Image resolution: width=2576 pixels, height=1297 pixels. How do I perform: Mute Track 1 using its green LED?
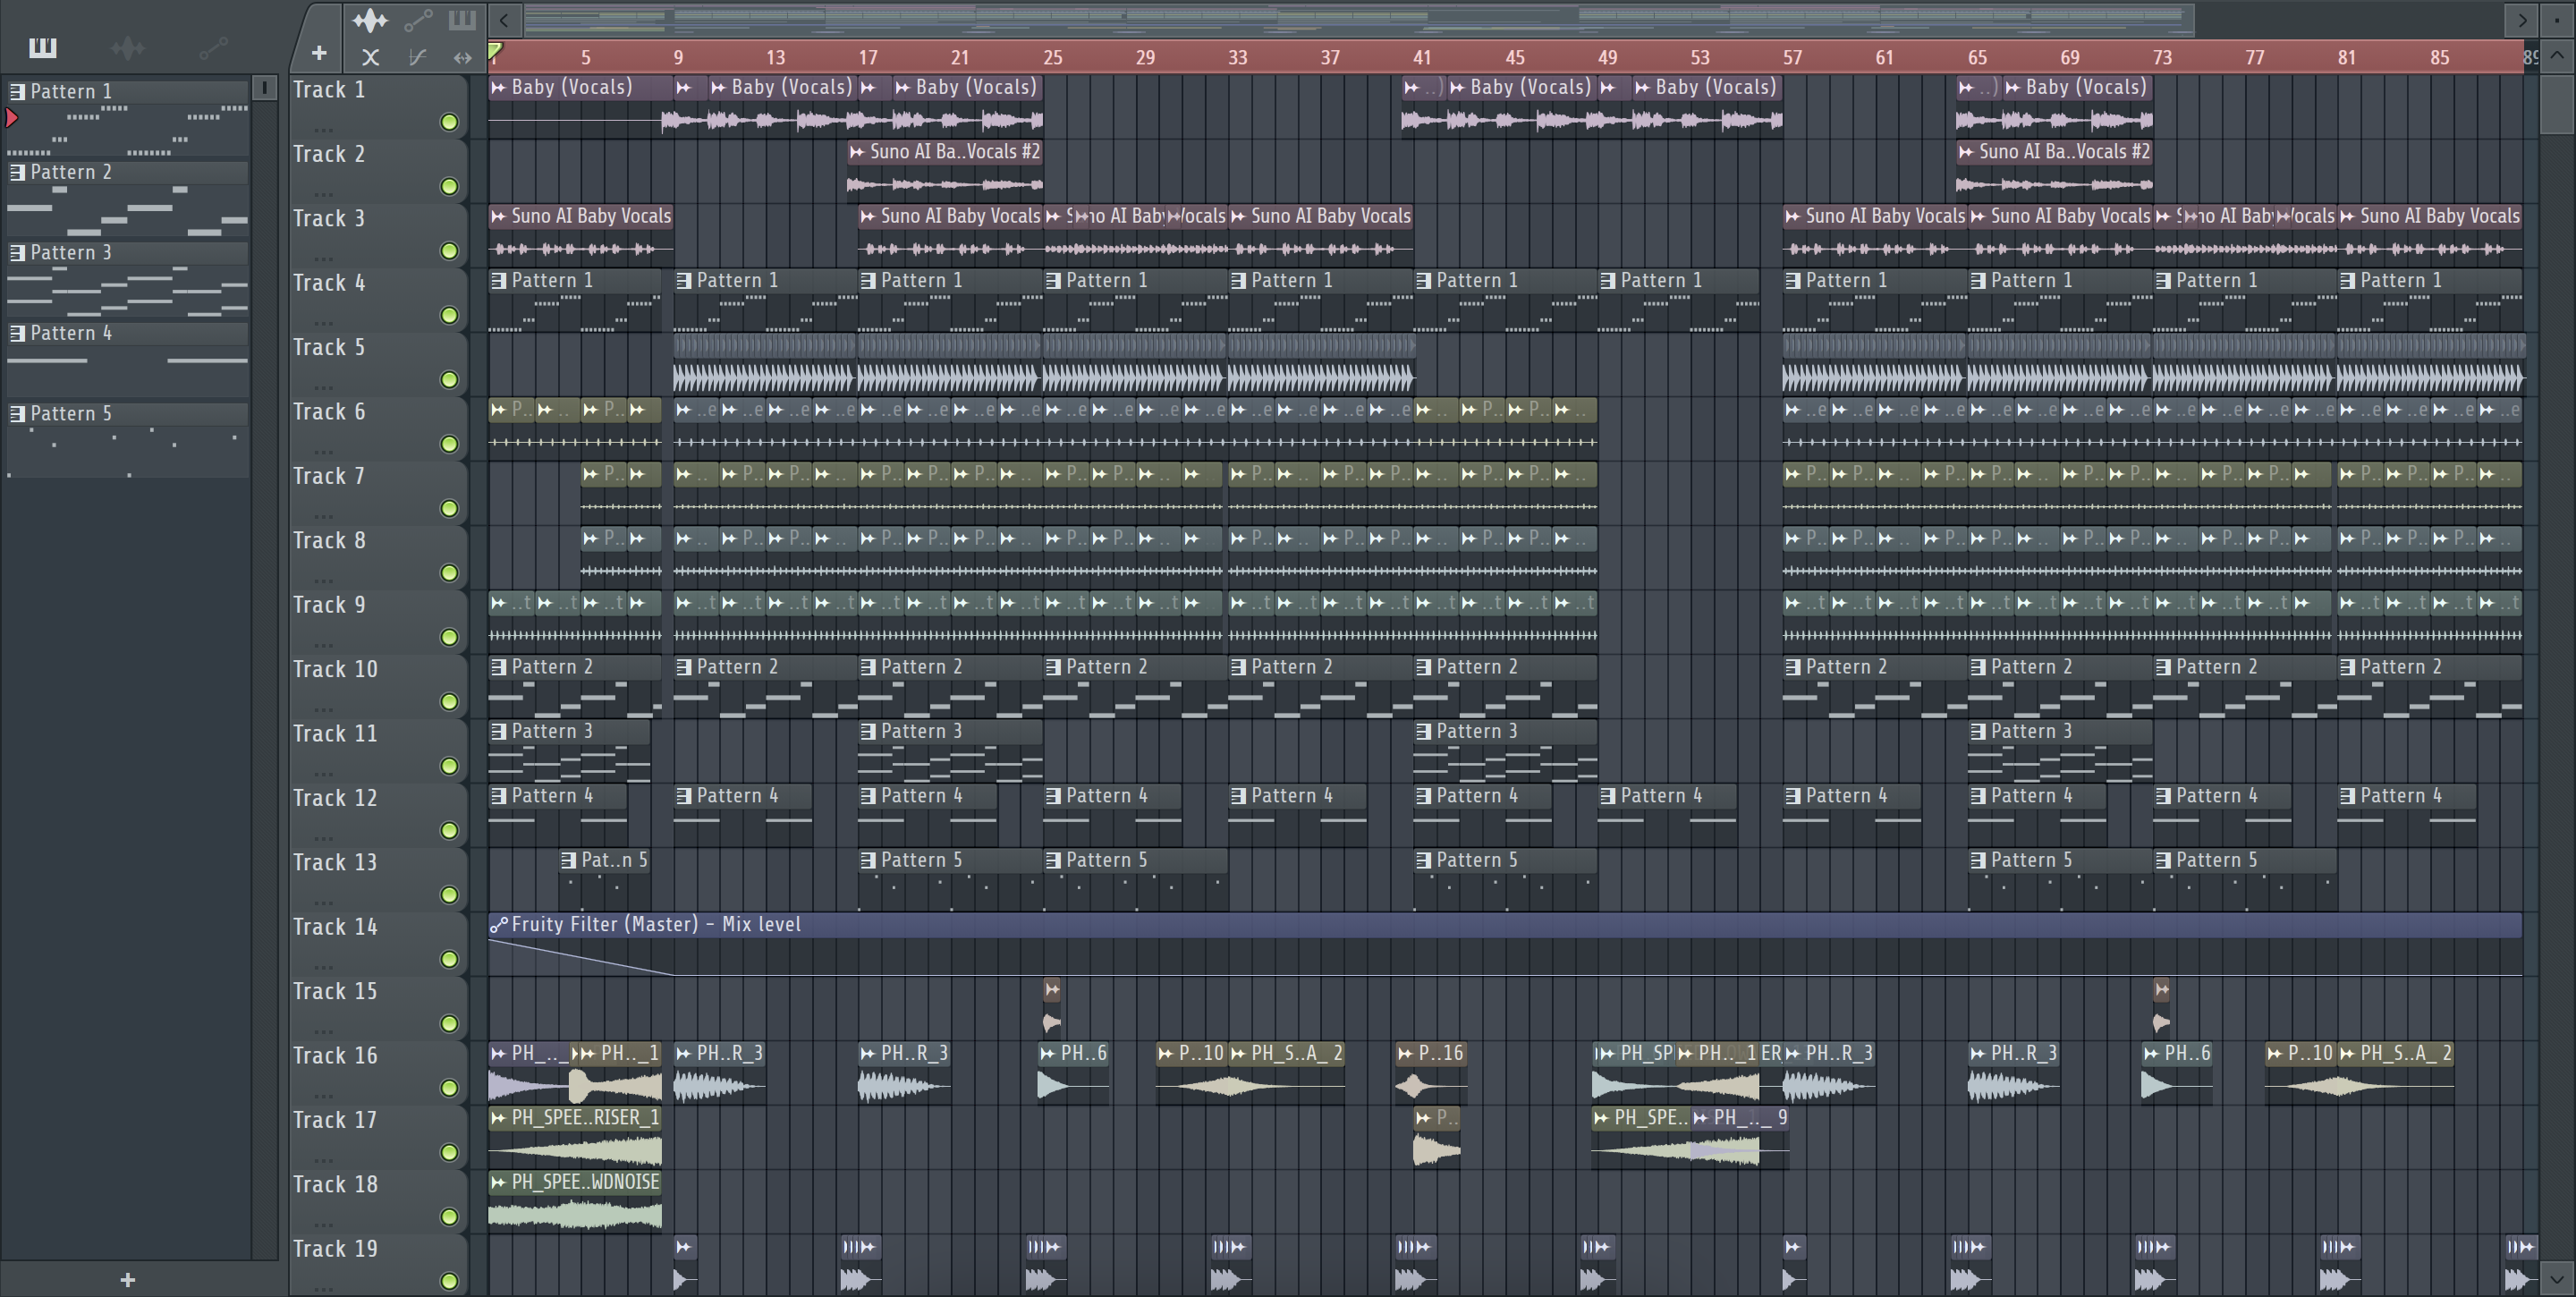(449, 122)
